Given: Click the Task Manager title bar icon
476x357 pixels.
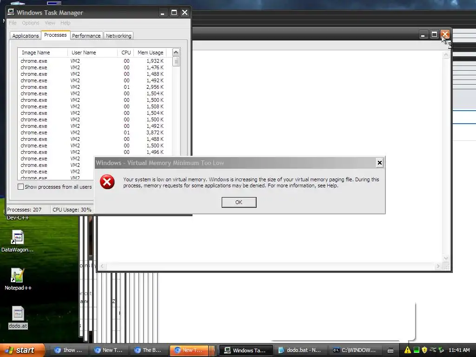Looking at the screenshot, I should [11, 12].
